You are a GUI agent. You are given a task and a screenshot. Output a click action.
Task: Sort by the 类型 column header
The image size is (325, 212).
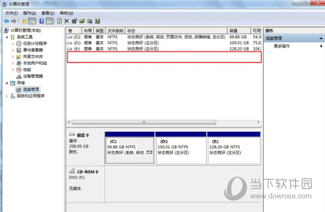click(99, 31)
